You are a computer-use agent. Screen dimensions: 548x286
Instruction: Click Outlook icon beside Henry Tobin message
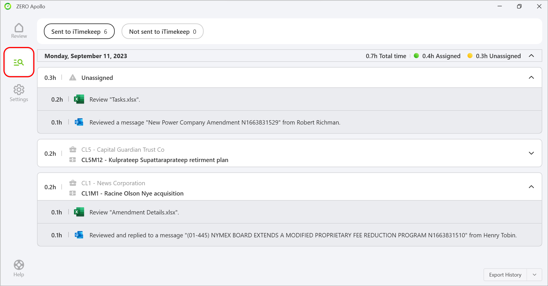pyautogui.click(x=79, y=235)
